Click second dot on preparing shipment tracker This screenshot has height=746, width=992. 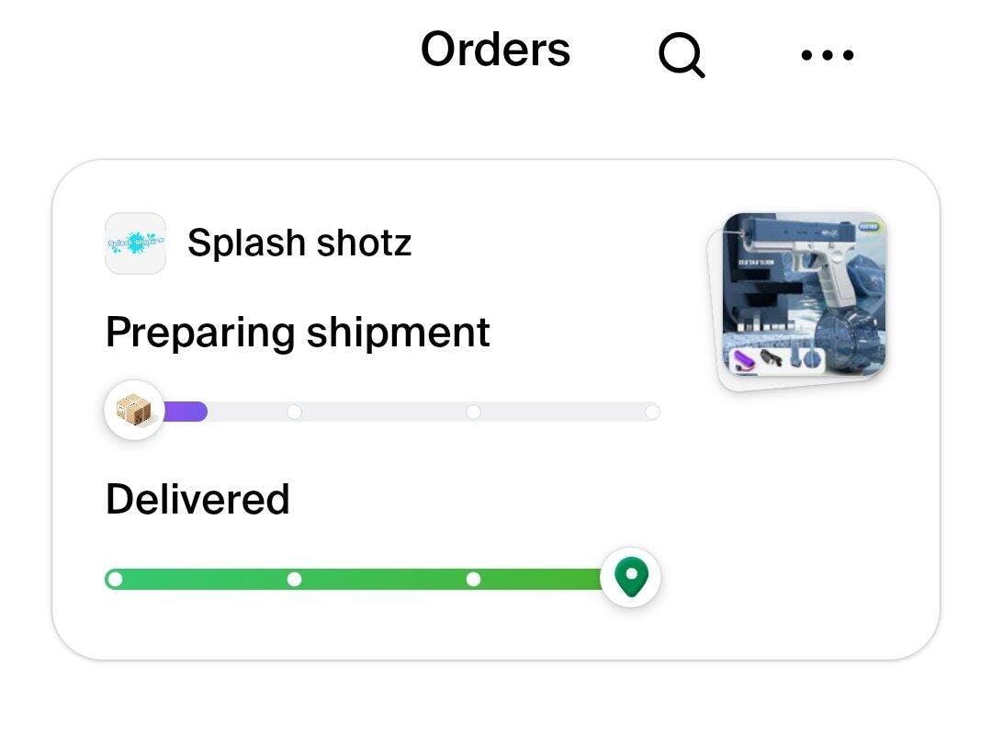tap(294, 412)
